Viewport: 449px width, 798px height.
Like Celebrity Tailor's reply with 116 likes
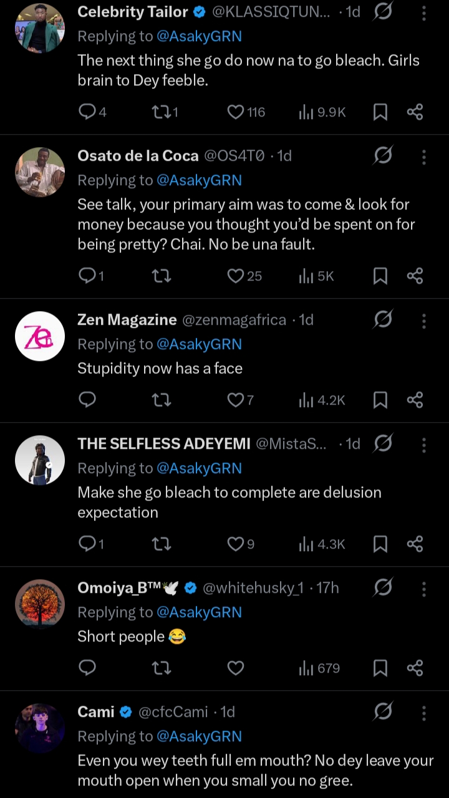(x=236, y=112)
